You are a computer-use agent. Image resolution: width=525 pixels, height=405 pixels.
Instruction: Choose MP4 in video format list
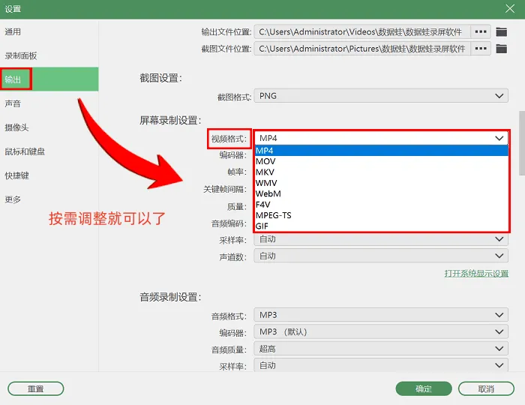pos(382,151)
